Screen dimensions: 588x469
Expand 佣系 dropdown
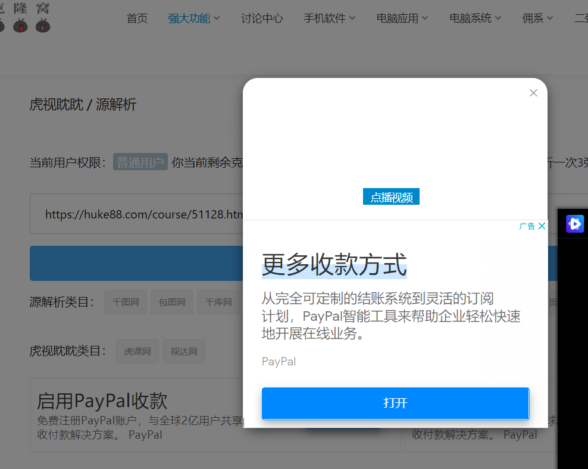[x=537, y=18]
